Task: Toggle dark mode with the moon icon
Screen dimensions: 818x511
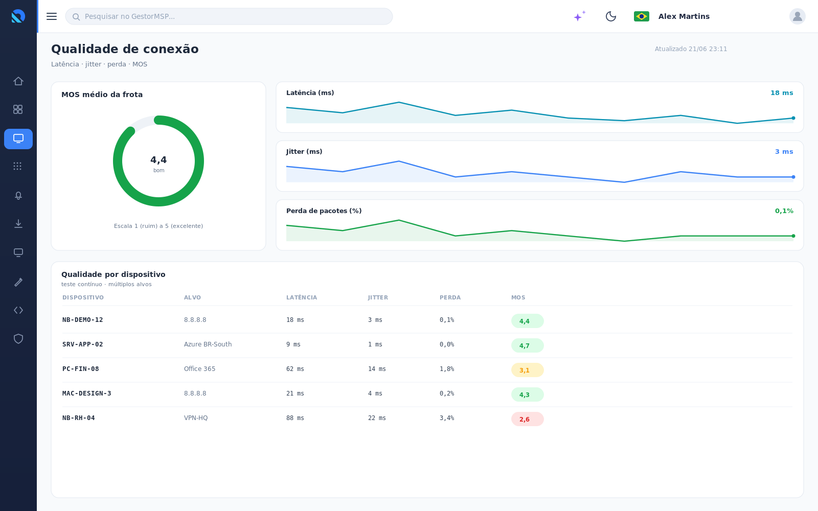Action: click(x=611, y=16)
